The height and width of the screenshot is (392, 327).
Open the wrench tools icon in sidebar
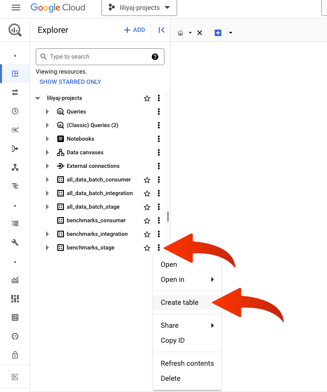15,242
